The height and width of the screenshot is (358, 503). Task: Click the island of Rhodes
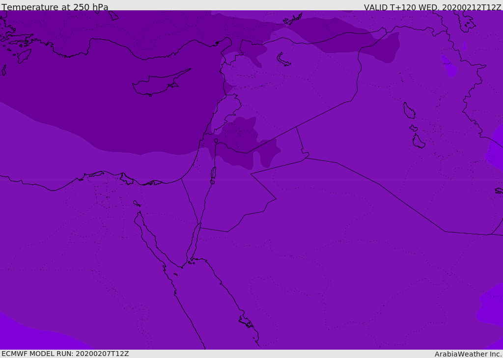[24, 55]
